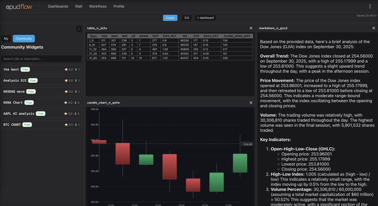Image resolution: width=378 pixels, height=206 pixels.
Task: Open the Profile page
Action: [119, 6]
